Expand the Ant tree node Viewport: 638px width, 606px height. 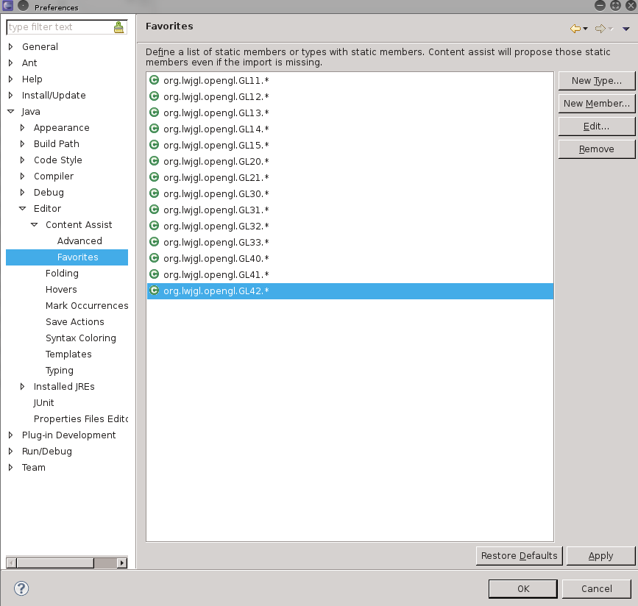[x=10, y=63]
